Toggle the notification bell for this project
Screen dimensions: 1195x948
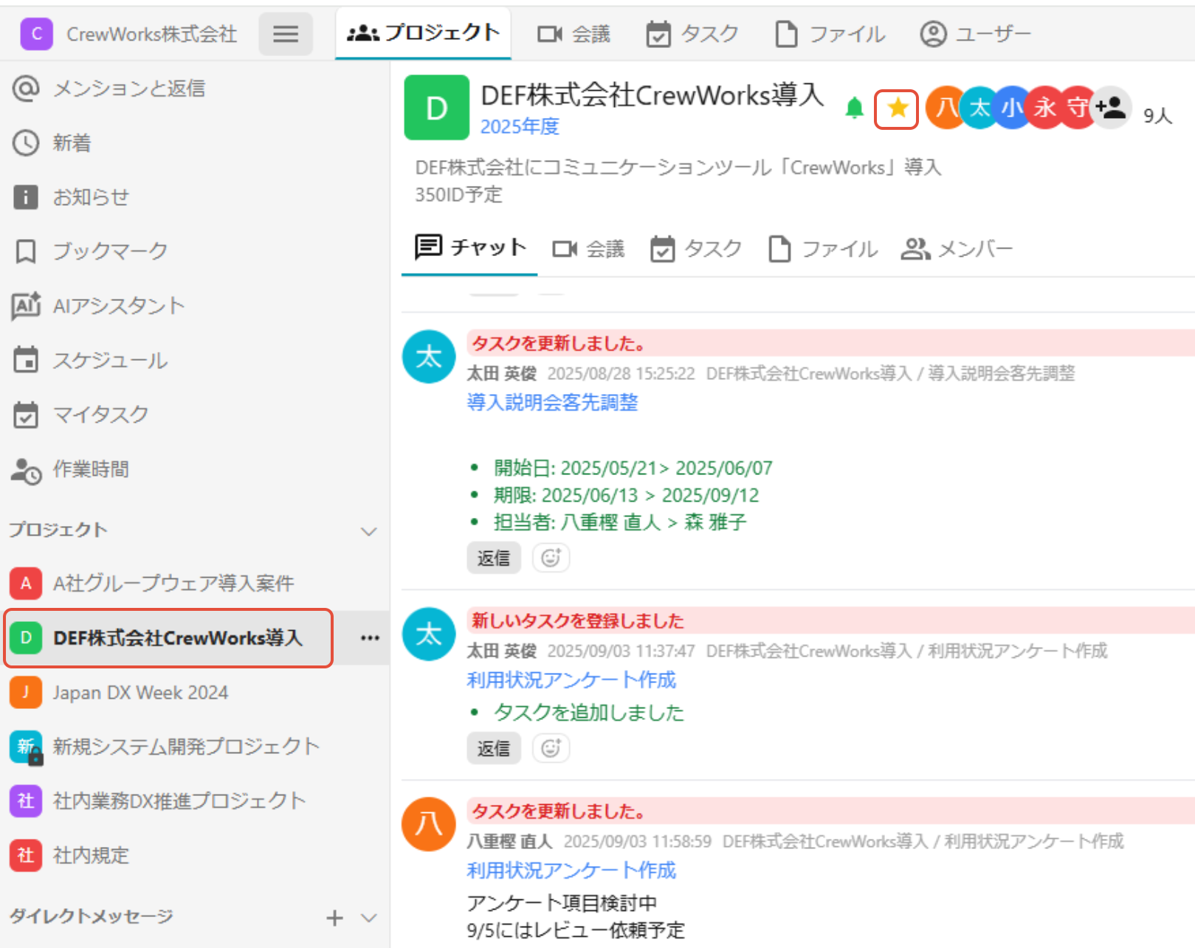(854, 108)
